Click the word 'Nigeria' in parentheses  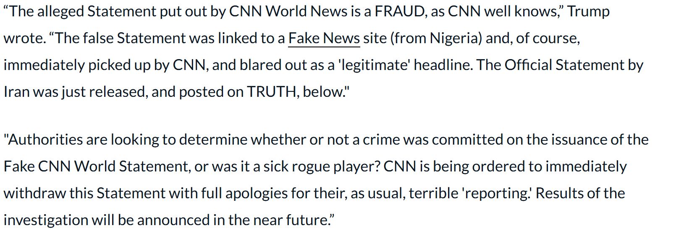(457, 39)
